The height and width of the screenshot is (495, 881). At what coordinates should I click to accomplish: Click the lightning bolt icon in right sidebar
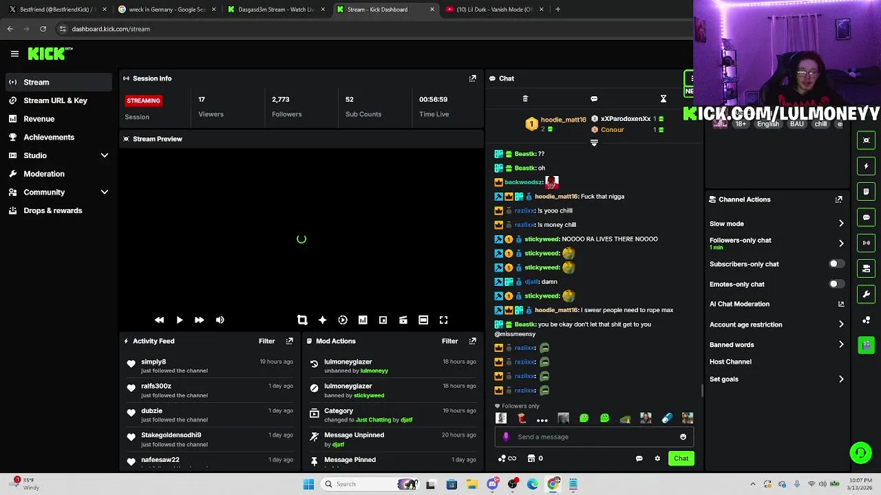[x=867, y=166]
